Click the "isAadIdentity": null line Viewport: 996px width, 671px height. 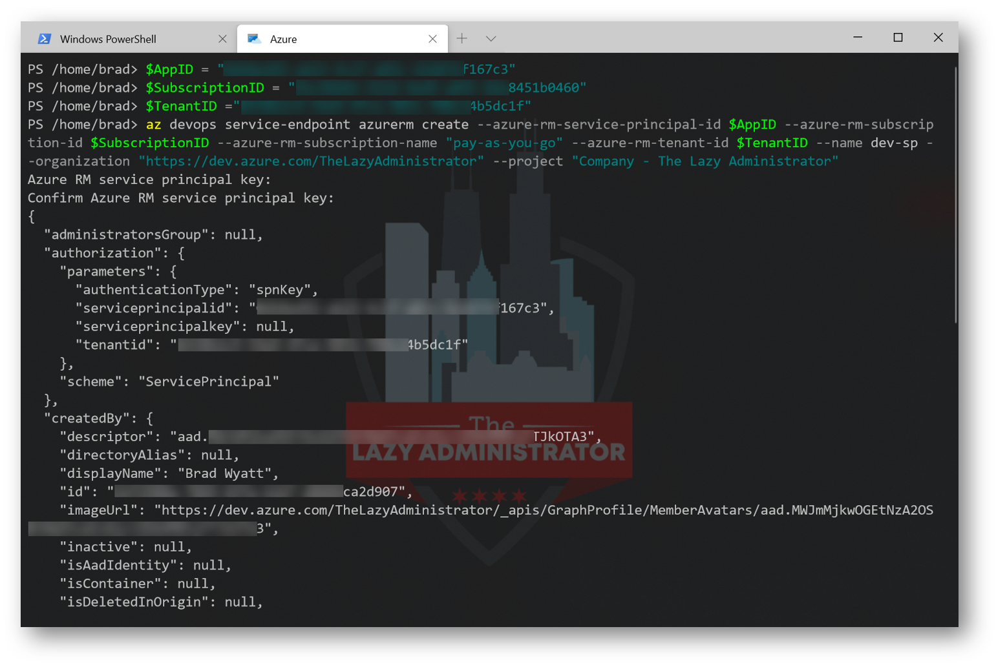tap(145, 565)
